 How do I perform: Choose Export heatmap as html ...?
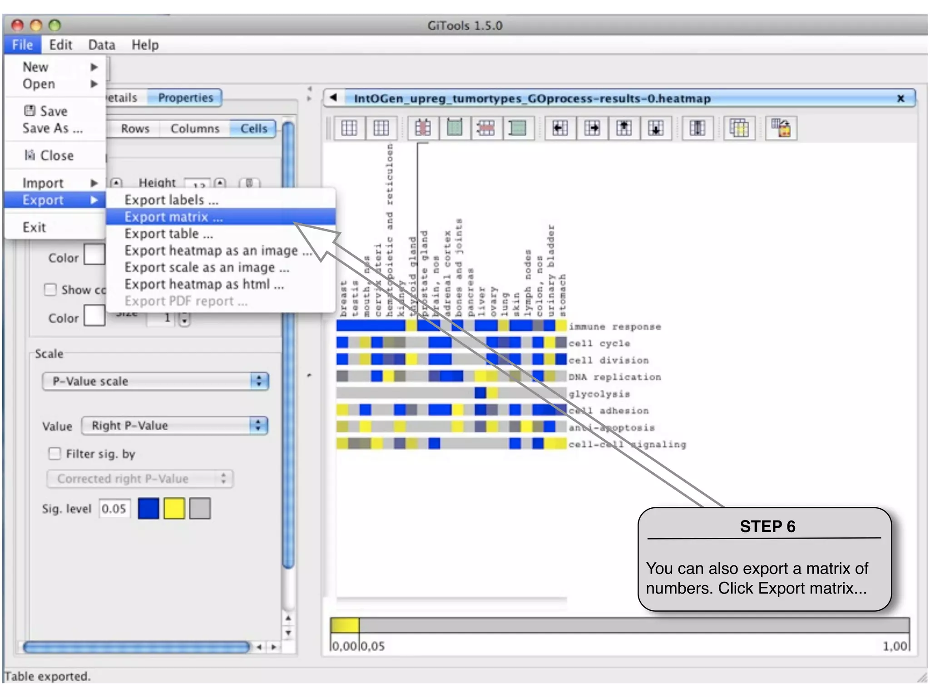[221, 284]
